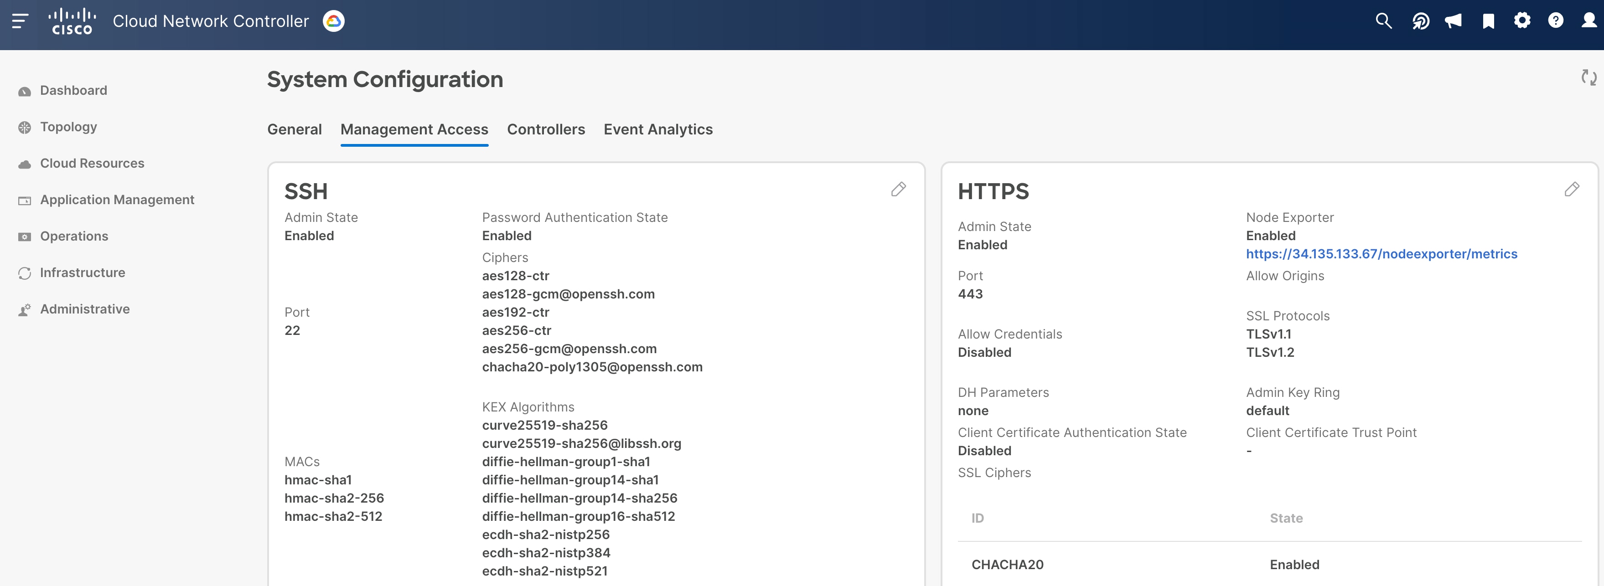Collapse navigation with the hamburger menu icon
The width and height of the screenshot is (1604, 586).
pyautogui.click(x=21, y=21)
